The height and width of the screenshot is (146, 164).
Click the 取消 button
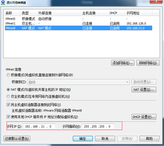click(x=105, y=139)
